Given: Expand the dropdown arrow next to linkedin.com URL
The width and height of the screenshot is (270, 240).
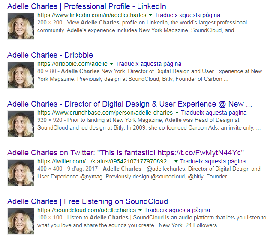Looking at the screenshot, I should coord(150,15).
